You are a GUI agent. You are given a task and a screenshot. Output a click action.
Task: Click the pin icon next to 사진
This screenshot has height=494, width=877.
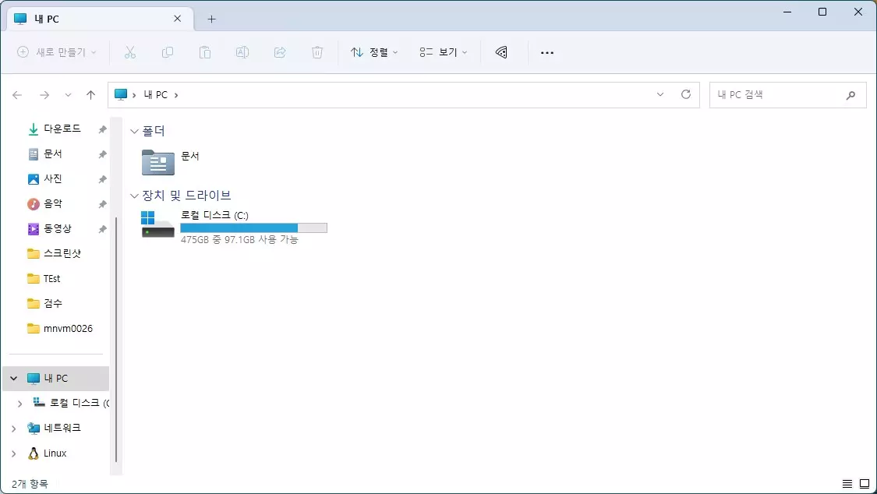coord(102,179)
